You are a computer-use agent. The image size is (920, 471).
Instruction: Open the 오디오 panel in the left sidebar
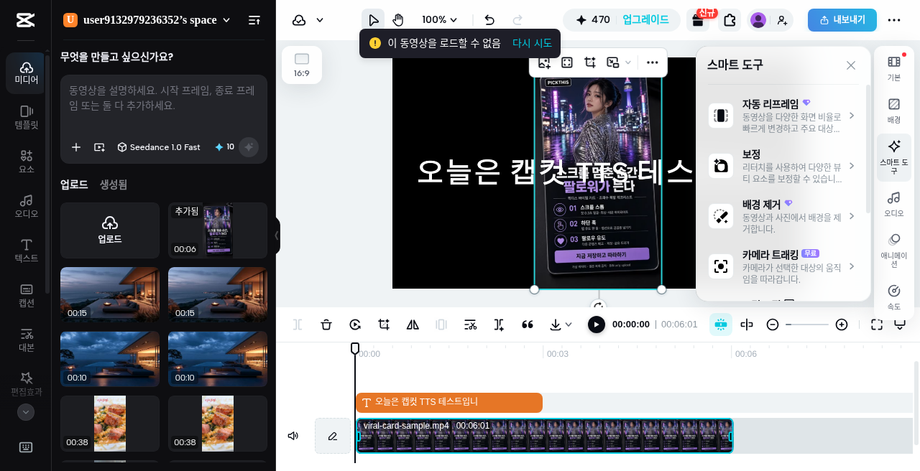click(x=25, y=207)
